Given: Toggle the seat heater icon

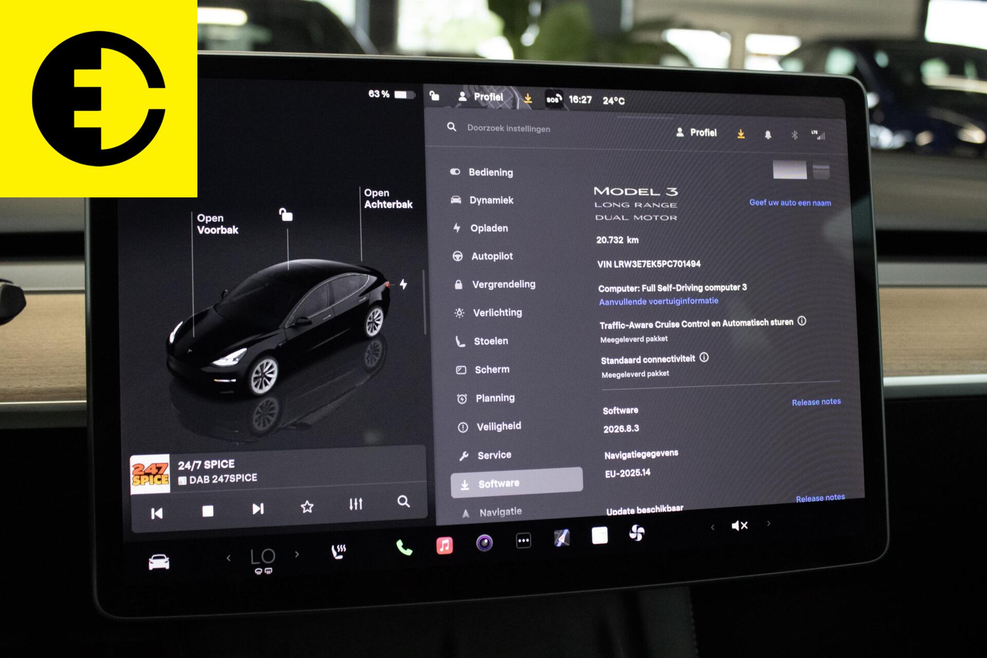Looking at the screenshot, I should (x=338, y=552).
